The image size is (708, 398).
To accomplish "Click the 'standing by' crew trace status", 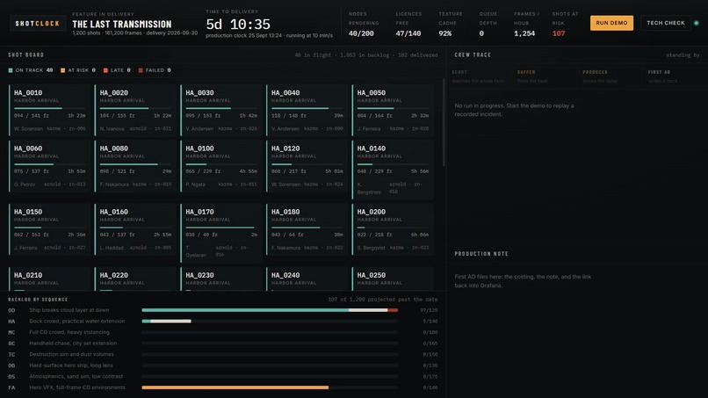I will click(x=683, y=55).
